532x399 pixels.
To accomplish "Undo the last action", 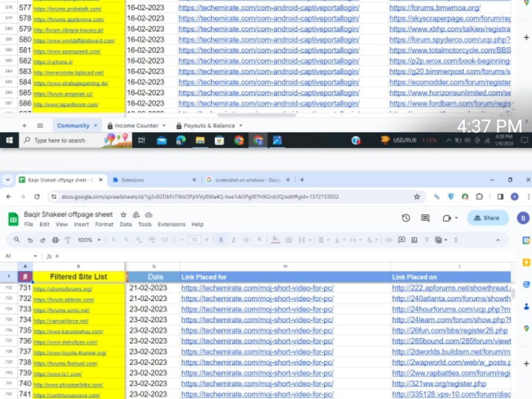I will 30,240.
